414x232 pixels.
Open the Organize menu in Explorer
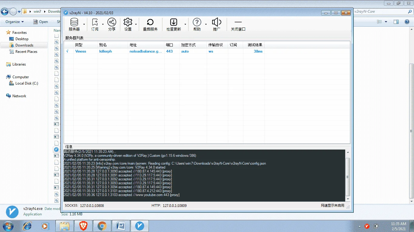tap(15, 22)
